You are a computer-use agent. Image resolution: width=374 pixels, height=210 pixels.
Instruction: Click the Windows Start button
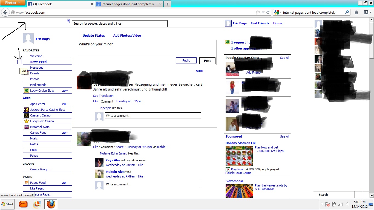(7, 204)
